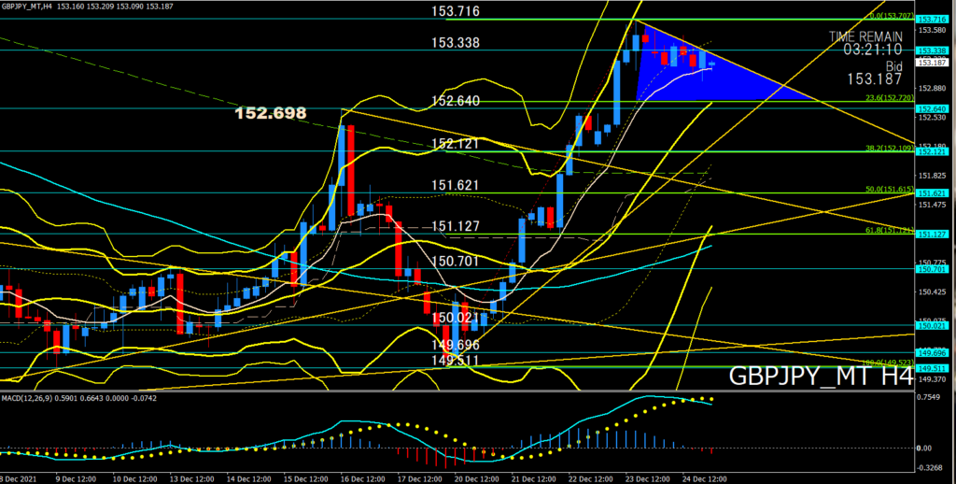956x484 pixels.
Task: Click the 17 Dec 12:00 time-axis label
Action: (421, 479)
